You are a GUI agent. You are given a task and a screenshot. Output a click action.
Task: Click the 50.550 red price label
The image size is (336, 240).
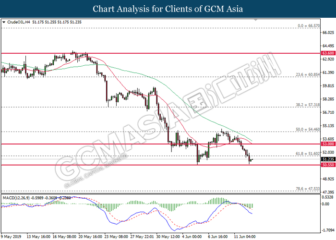coord(328,165)
